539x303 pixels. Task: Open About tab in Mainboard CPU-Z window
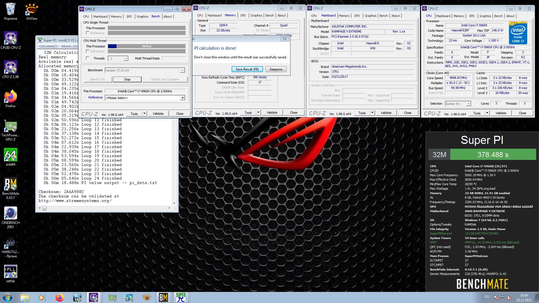pos(396,16)
